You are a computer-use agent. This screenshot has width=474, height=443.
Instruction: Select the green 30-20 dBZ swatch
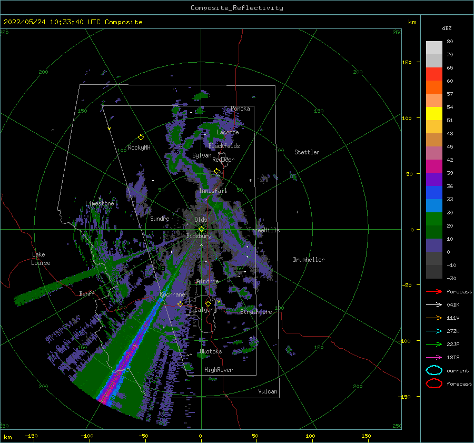coord(434,219)
